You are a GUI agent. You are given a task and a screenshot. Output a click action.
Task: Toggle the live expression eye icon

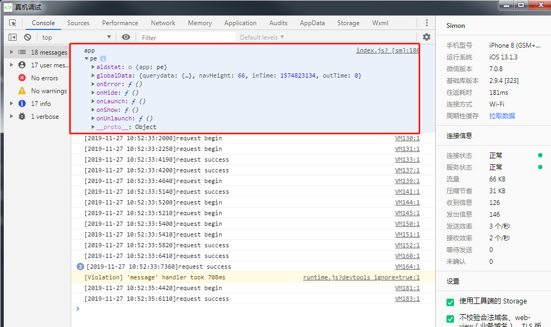[x=126, y=37]
